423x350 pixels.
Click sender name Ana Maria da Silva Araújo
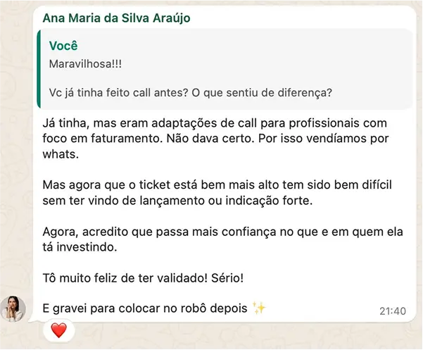116,18
